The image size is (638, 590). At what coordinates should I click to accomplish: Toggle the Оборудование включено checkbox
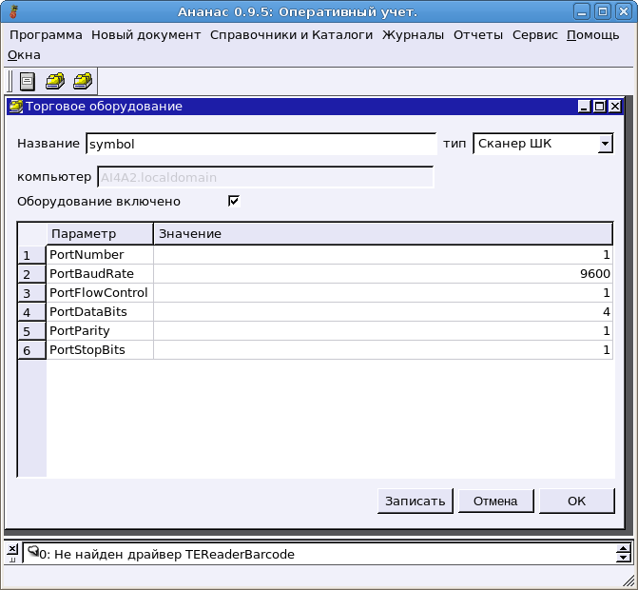(233, 201)
